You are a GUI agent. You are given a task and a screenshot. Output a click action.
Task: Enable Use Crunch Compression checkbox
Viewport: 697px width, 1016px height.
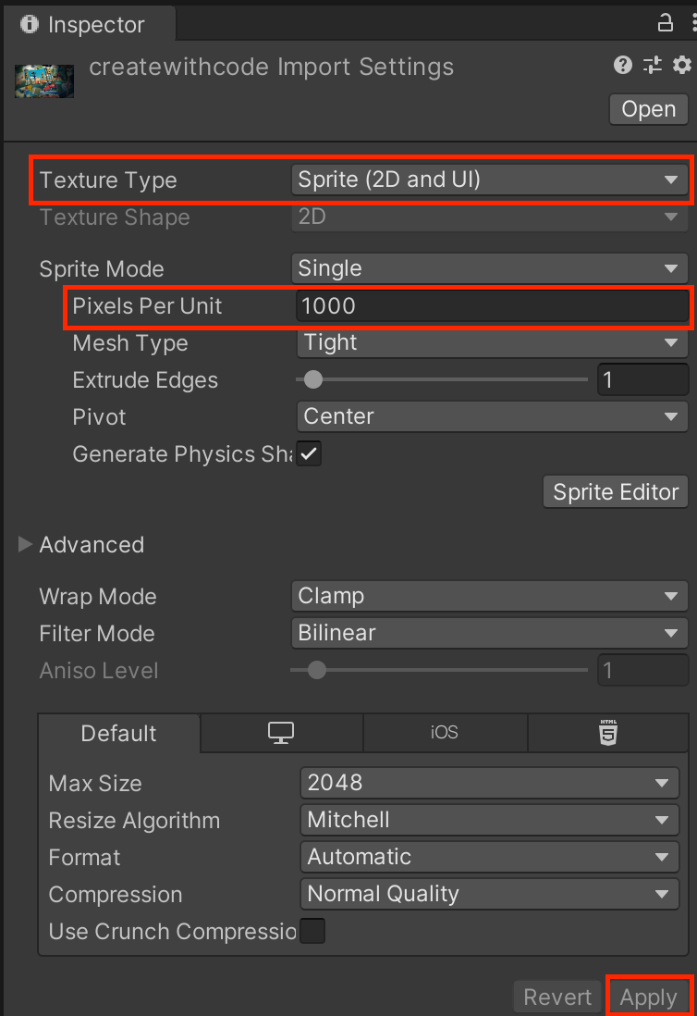pos(312,931)
